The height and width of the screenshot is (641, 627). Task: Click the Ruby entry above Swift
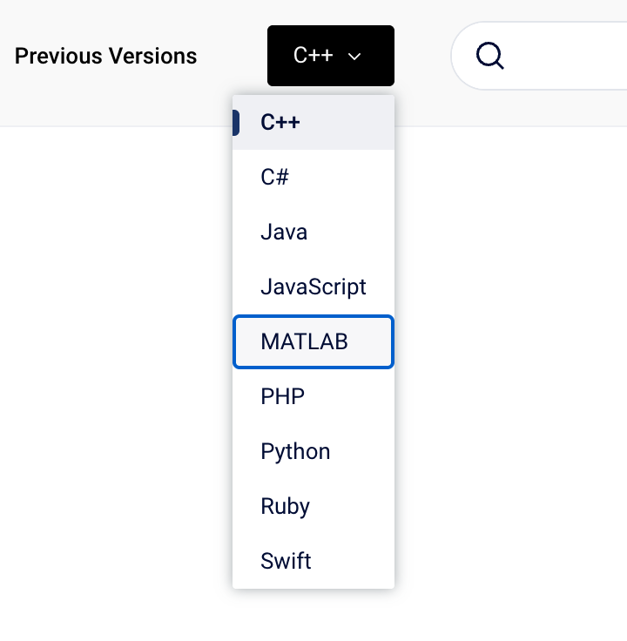[286, 507]
